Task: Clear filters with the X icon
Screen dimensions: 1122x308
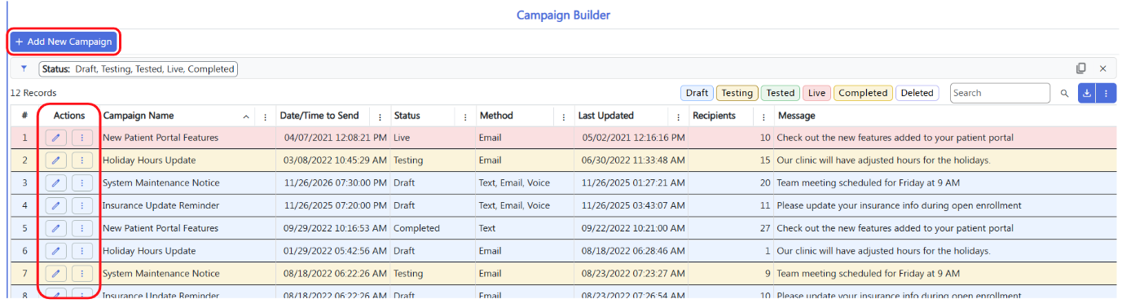Action: [1103, 68]
